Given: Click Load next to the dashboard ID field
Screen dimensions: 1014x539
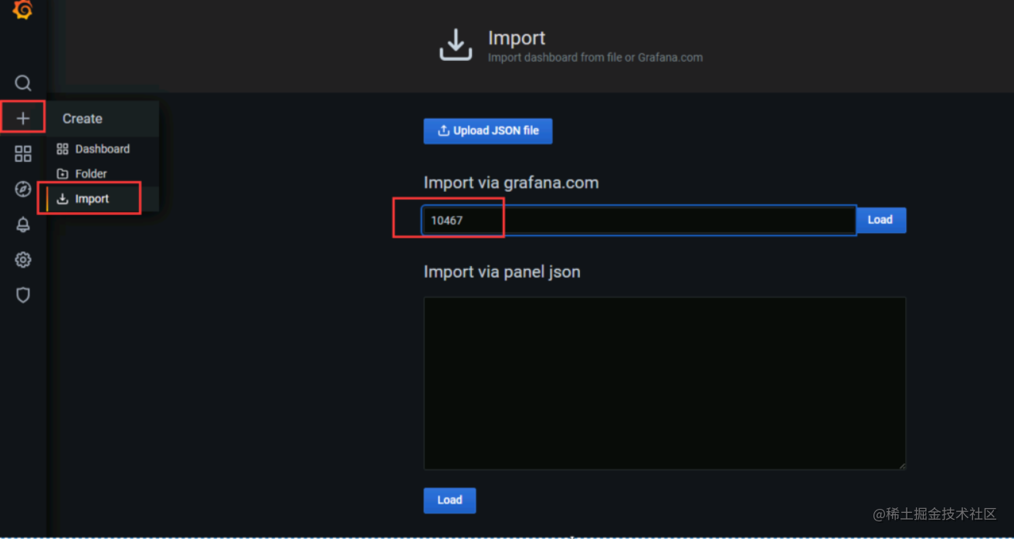Looking at the screenshot, I should (880, 220).
